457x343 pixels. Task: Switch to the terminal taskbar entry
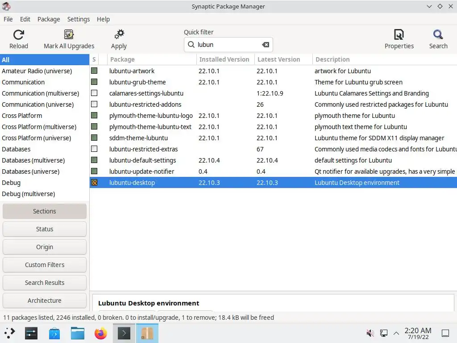tap(124, 333)
